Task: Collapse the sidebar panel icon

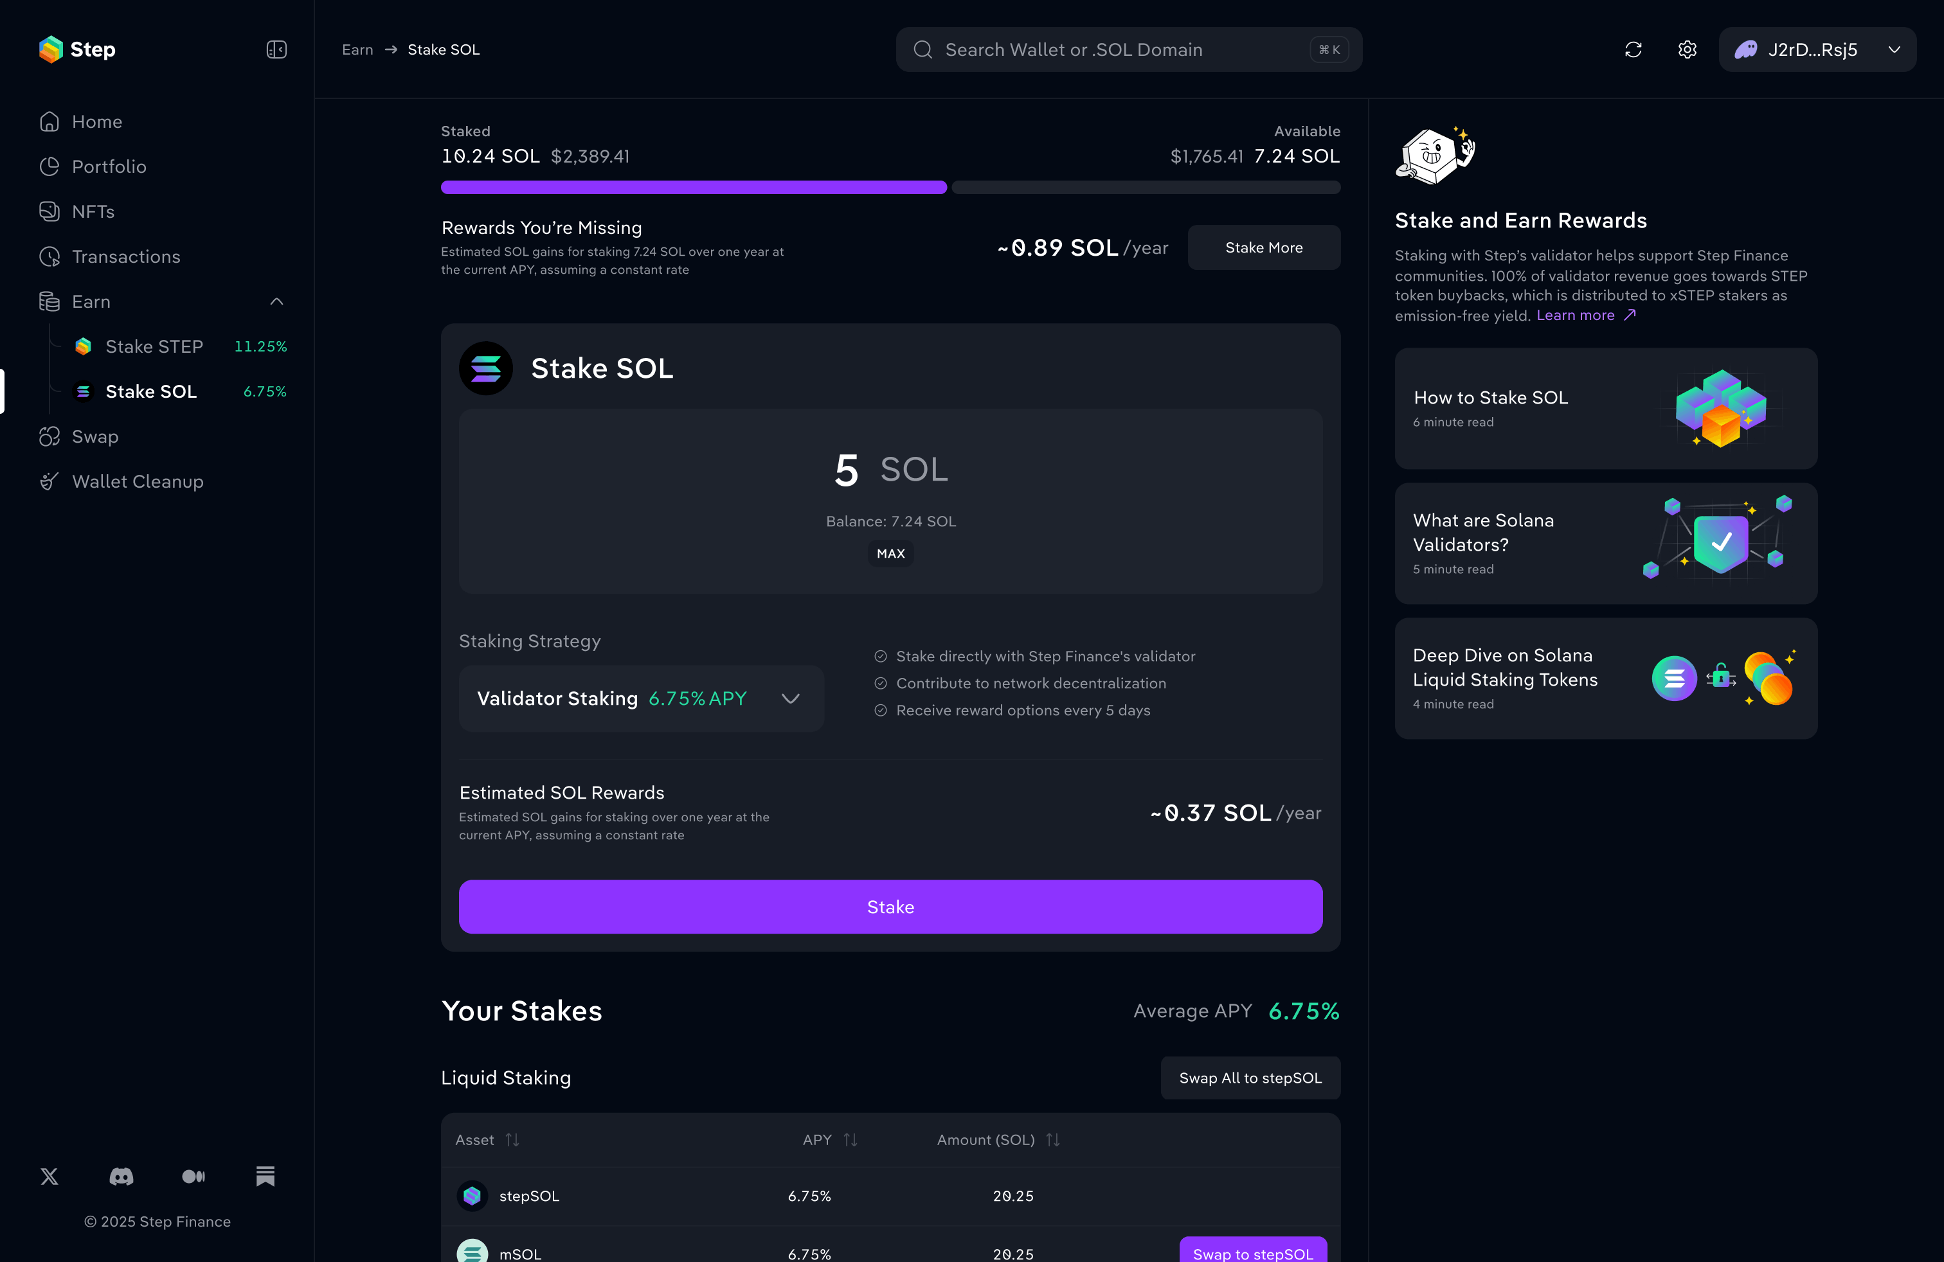Action: pos(276,49)
